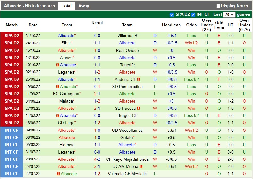Click the HT column header
253x179 pixels.
230,25
